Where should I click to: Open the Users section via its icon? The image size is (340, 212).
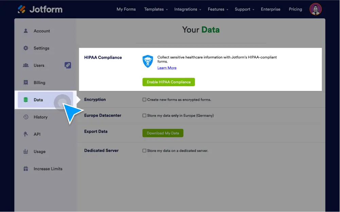(x=25, y=65)
